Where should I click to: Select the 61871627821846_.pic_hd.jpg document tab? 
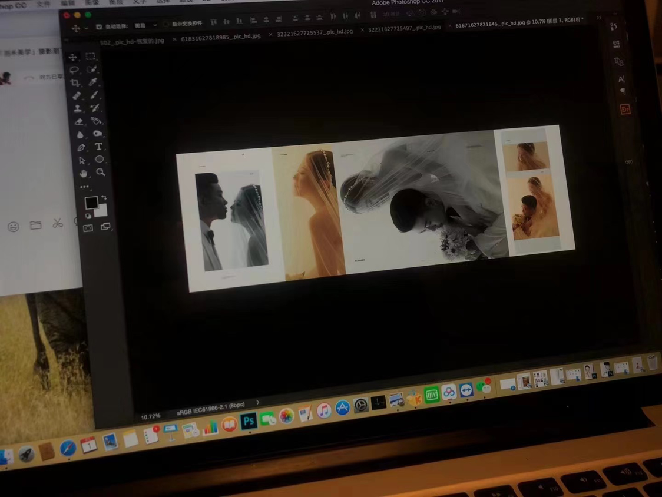(519, 22)
